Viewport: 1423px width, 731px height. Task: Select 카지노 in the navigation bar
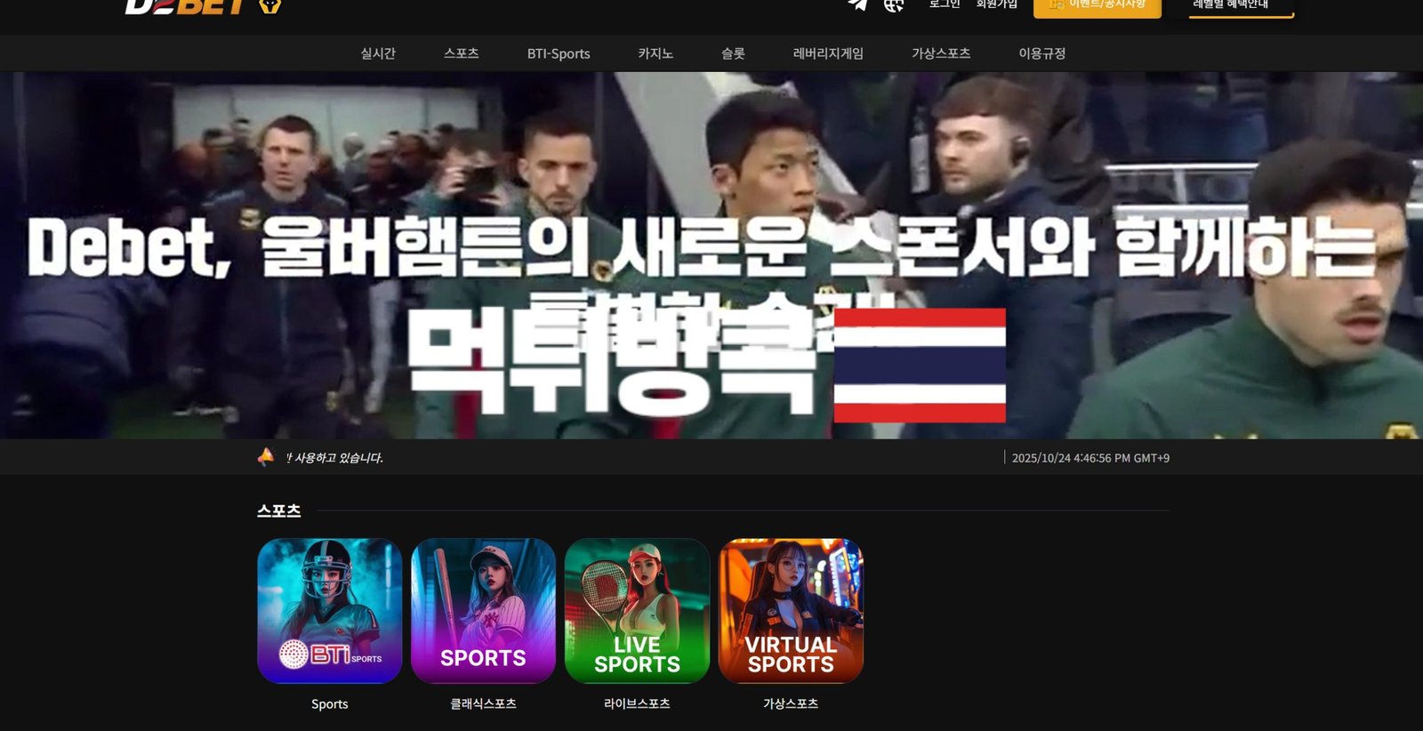coord(655,53)
